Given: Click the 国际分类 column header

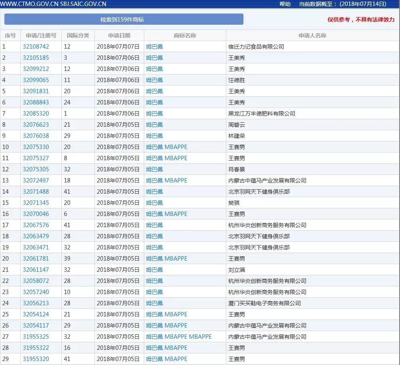Looking at the screenshot, I should [x=78, y=35].
